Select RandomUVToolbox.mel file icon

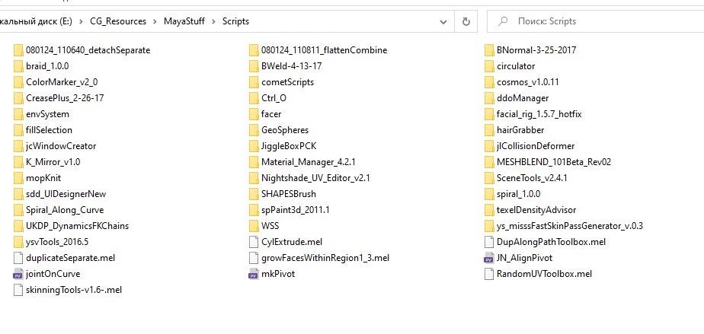pyautogui.click(x=489, y=274)
